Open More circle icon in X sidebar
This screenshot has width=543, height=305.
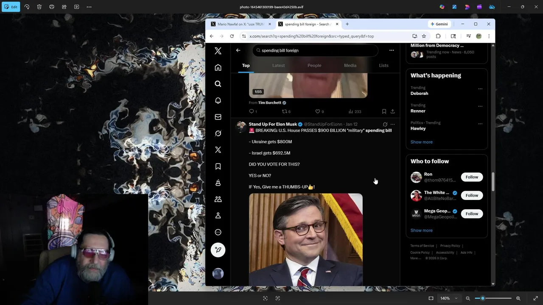click(x=218, y=232)
